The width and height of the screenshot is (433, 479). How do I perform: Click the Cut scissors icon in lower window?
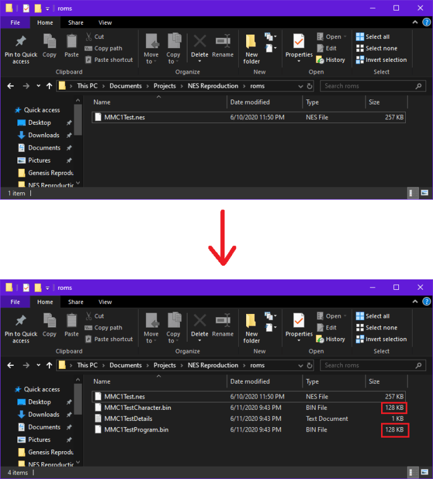[90, 316]
